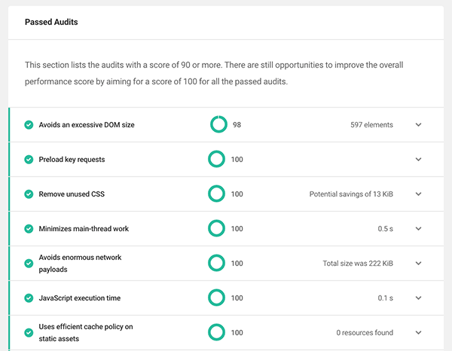452x351 pixels.
Task: Open the chevron for Avoids enormous network payloads
Action: pyautogui.click(x=419, y=264)
